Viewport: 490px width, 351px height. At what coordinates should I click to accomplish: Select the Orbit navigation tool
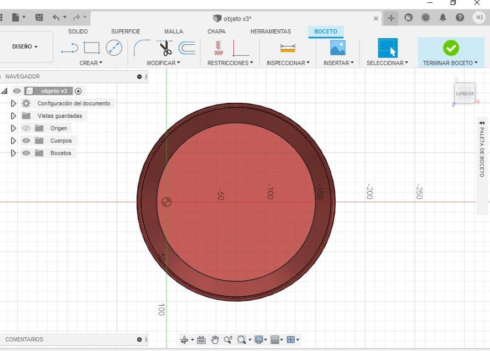(184, 340)
